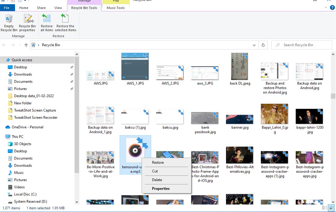Screen dimensions: 336x212
Task: Switch to details view in status bar
Action: tap(325, 208)
